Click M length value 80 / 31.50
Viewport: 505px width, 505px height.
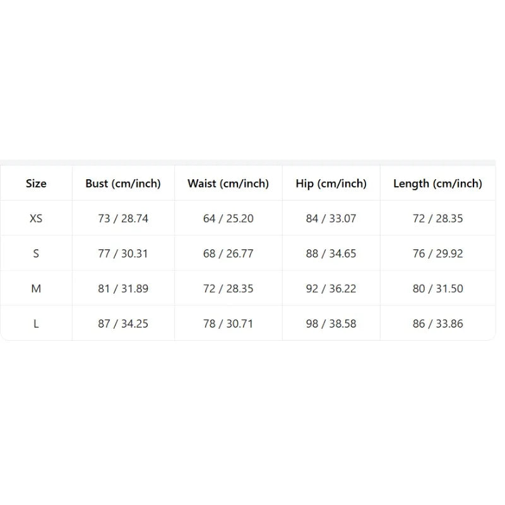pos(437,288)
